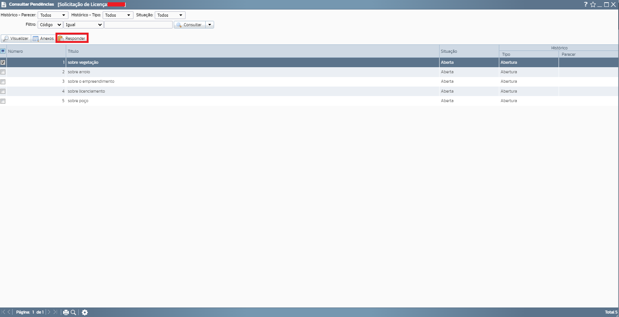Uncheck the 'sobre vegetação' row checkbox
This screenshot has height=317, width=619.
coord(3,62)
